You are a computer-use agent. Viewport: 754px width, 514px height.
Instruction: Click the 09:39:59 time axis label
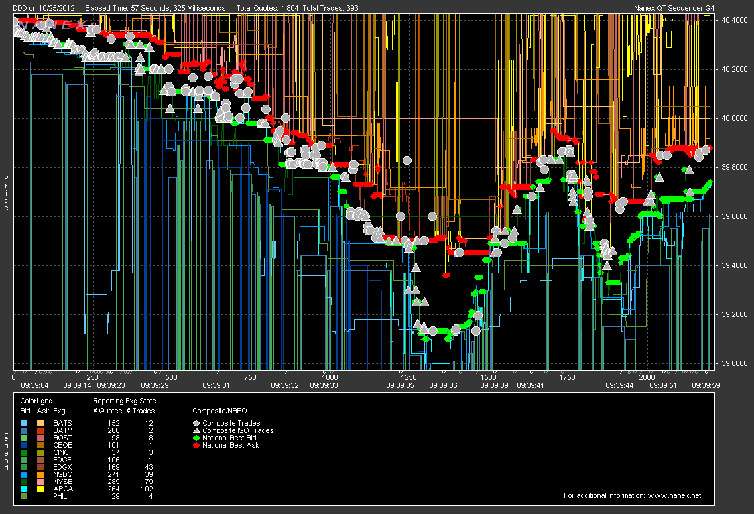click(x=706, y=385)
